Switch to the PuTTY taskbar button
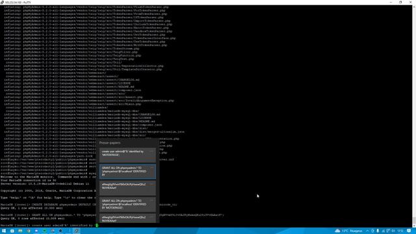The image size is (416, 234). tap(77, 231)
